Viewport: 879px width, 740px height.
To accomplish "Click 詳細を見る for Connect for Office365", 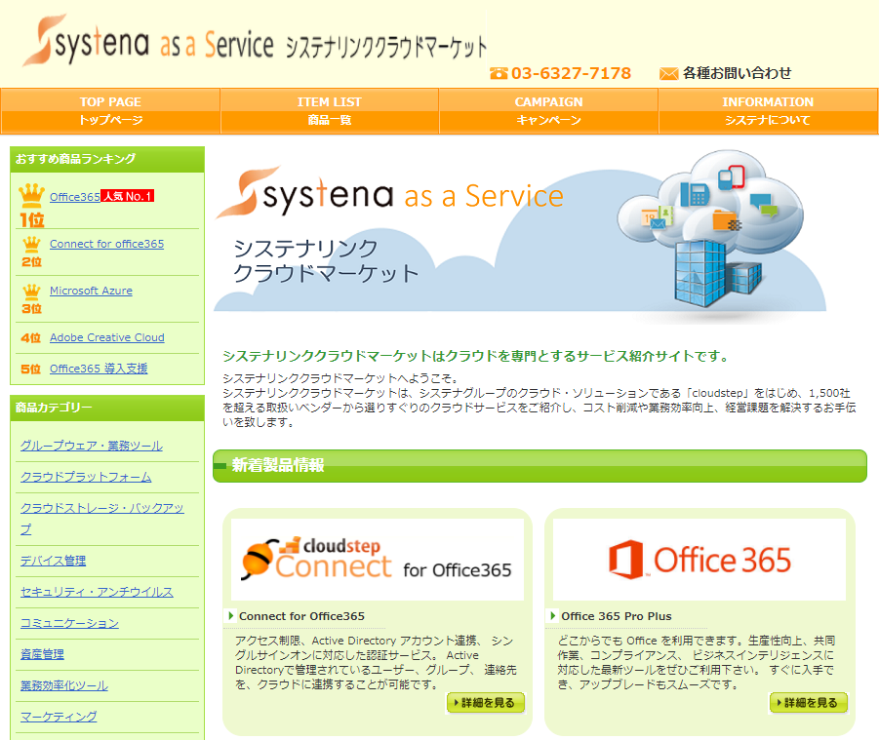I will tap(486, 703).
